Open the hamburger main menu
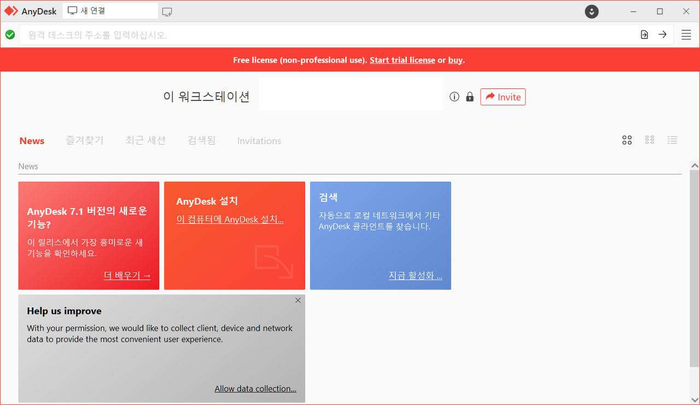Image resolution: width=700 pixels, height=405 pixels. [686, 35]
